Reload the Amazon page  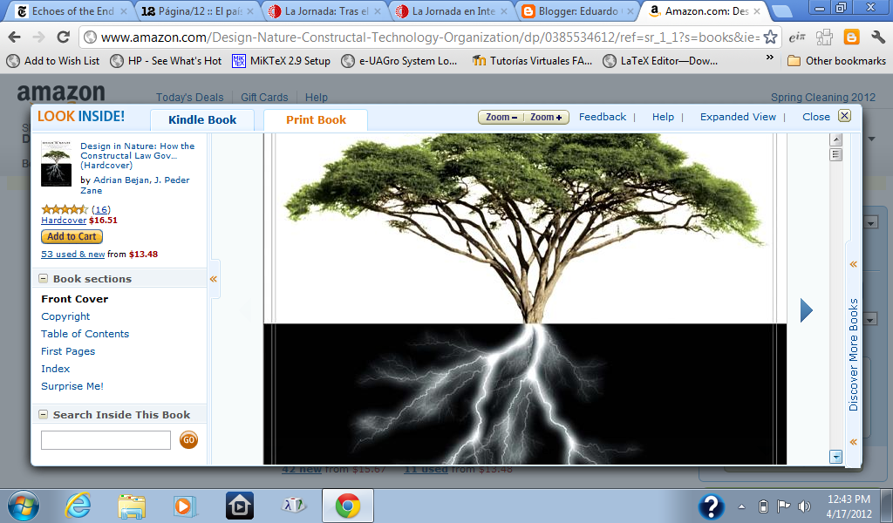coord(63,37)
